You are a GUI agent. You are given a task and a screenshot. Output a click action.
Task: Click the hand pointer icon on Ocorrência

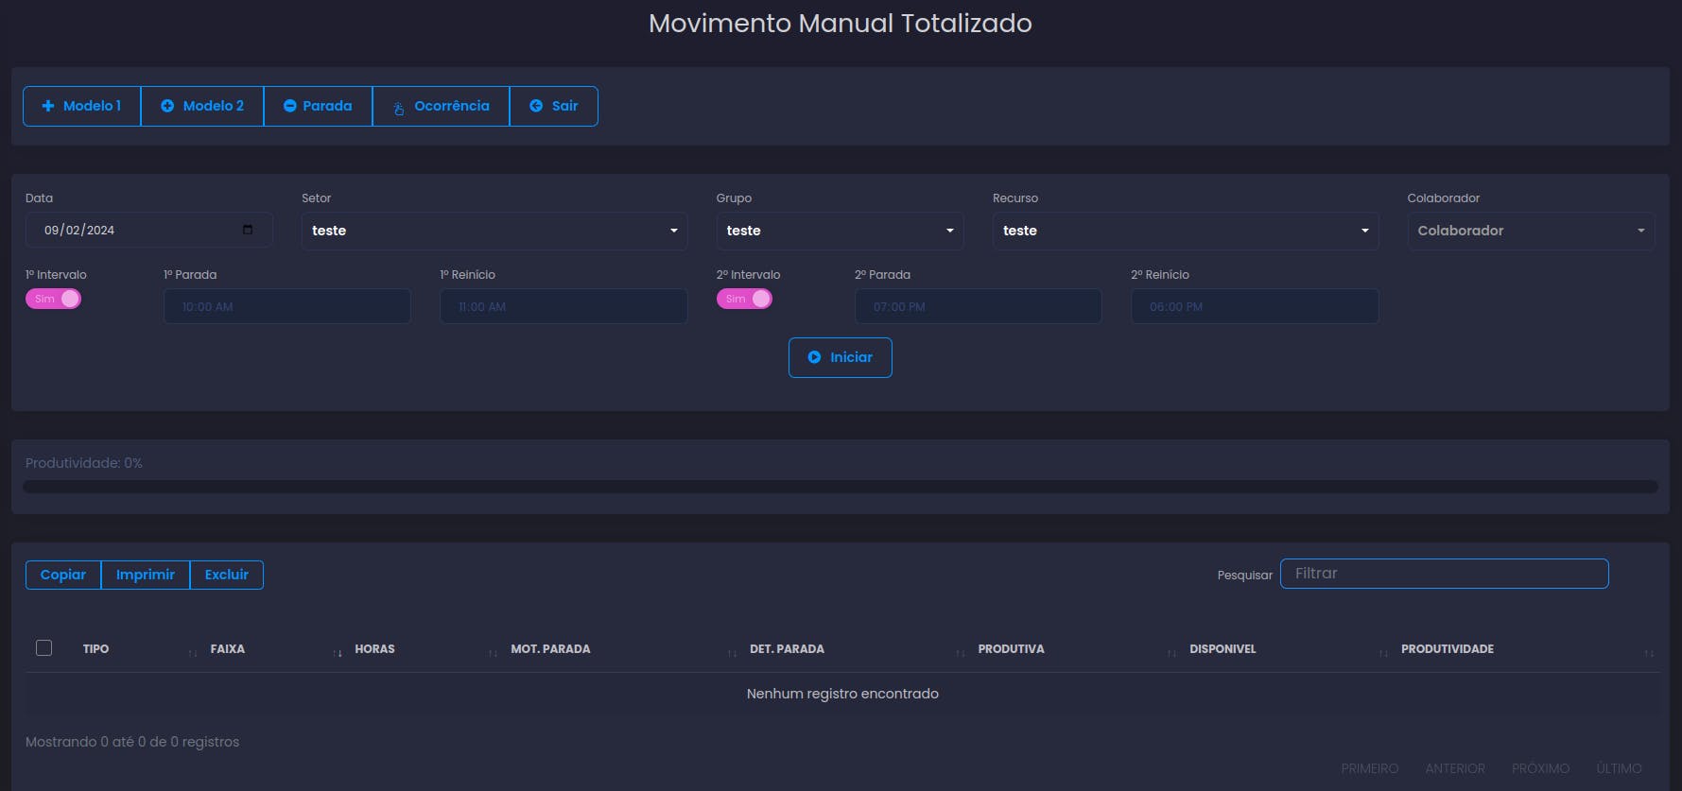399,109
